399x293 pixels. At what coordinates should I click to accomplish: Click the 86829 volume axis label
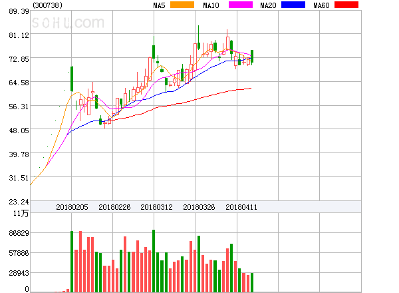(19, 233)
